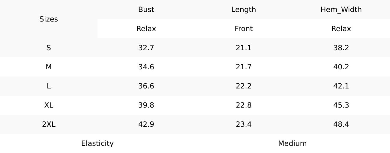Select the hem width value 42.1
The width and height of the screenshot is (390, 153).
pos(341,86)
